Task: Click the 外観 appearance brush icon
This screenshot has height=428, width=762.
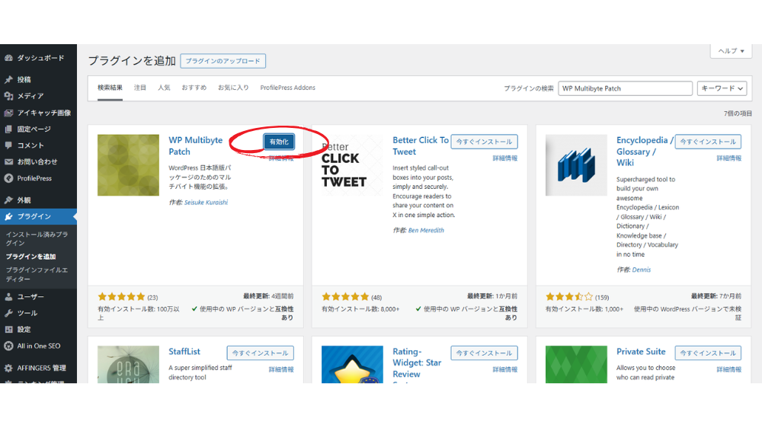Action: [x=8, y=200]
